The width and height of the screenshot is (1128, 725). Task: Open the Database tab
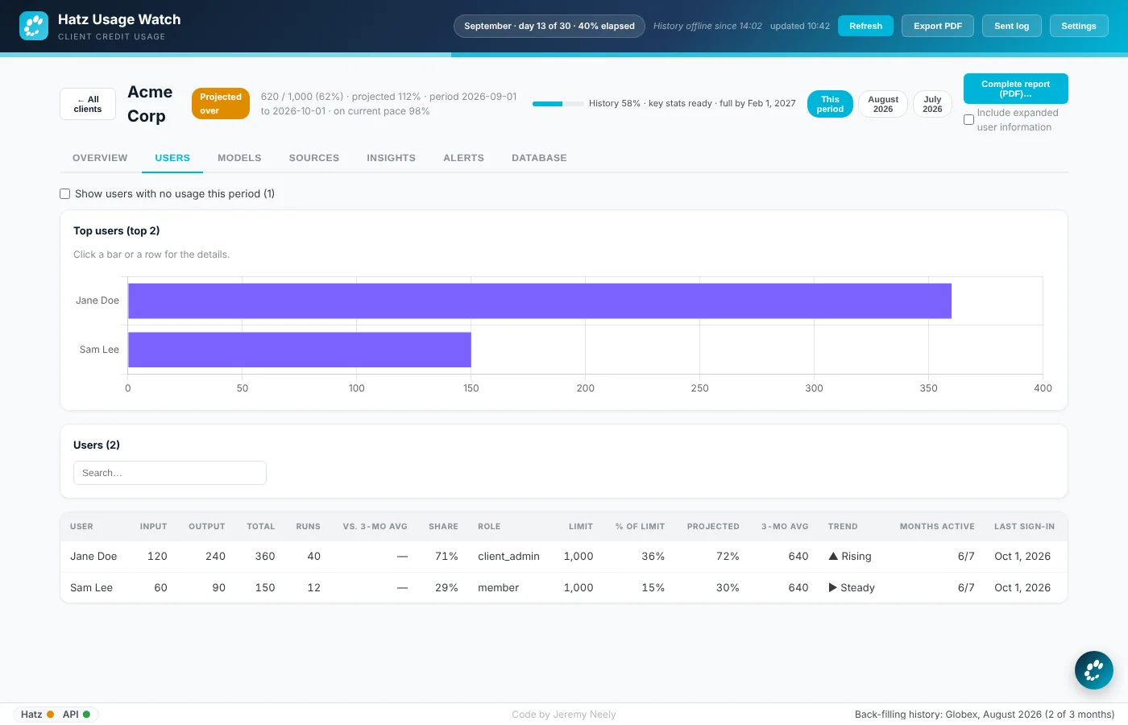539,158
